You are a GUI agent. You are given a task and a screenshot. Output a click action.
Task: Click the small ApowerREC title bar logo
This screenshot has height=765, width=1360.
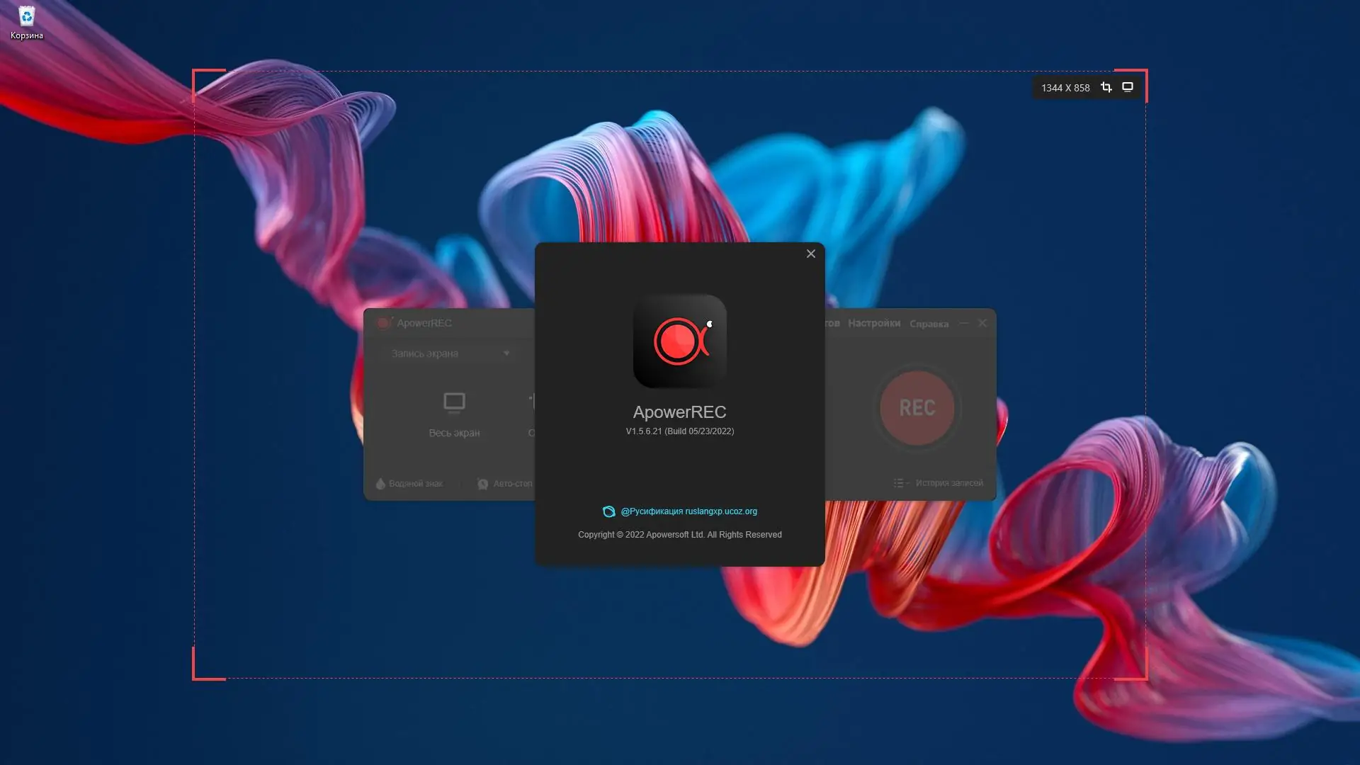(x=384, y=323)
